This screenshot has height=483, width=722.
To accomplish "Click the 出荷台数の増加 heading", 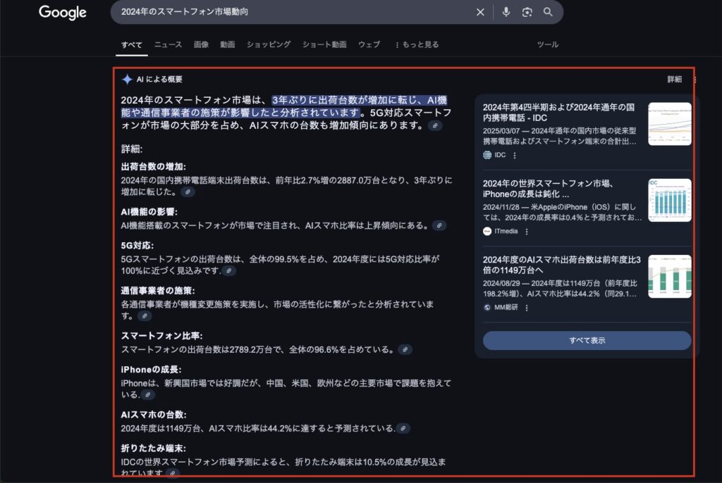I will [153, 167].
